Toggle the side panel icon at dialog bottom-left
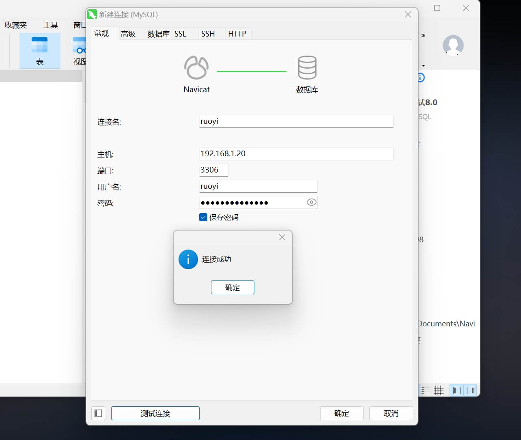The height and width of the screenshot is (440, 521). point(98,413)
